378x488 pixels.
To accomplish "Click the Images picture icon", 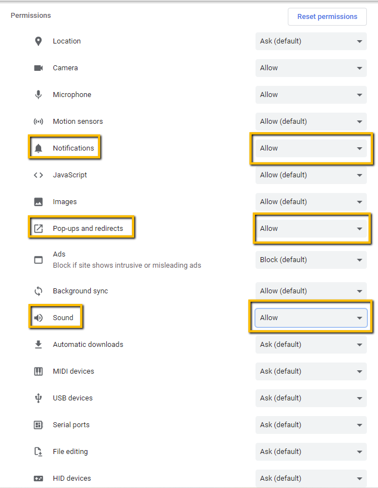I will point(38,202).
